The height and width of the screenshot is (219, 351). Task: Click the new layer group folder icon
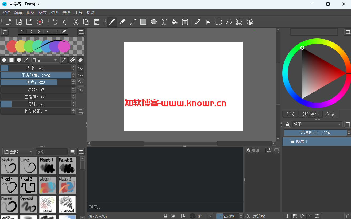[x=295, y=216]
